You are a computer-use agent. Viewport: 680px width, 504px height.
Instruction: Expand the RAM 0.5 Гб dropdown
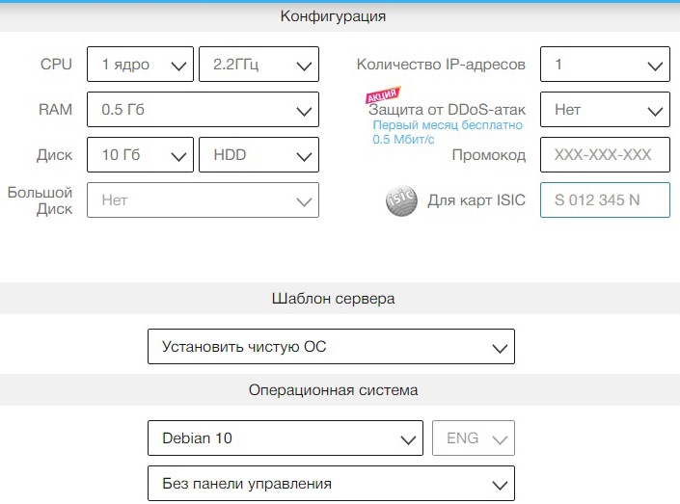203,110
